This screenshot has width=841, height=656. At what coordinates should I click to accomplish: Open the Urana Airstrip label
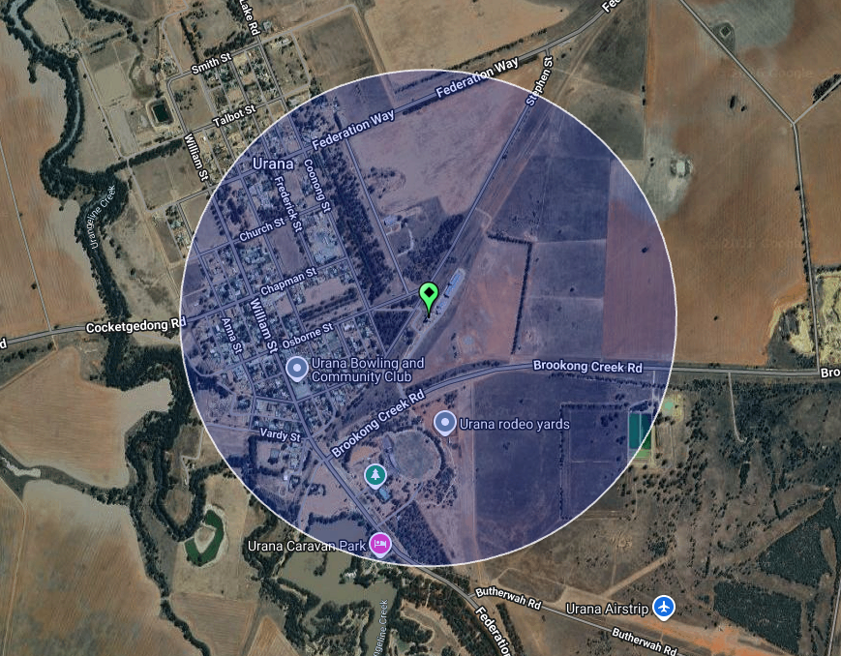click(607, 609)
